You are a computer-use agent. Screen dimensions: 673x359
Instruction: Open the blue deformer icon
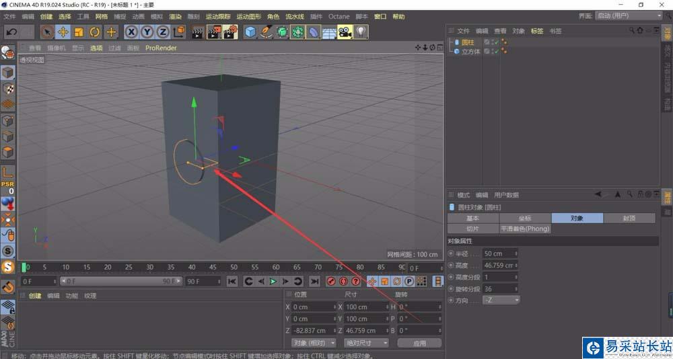click(314, 32)
